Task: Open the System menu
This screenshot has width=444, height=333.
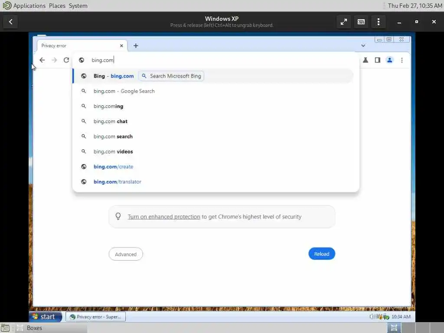Action: click(x=78, y=6)
